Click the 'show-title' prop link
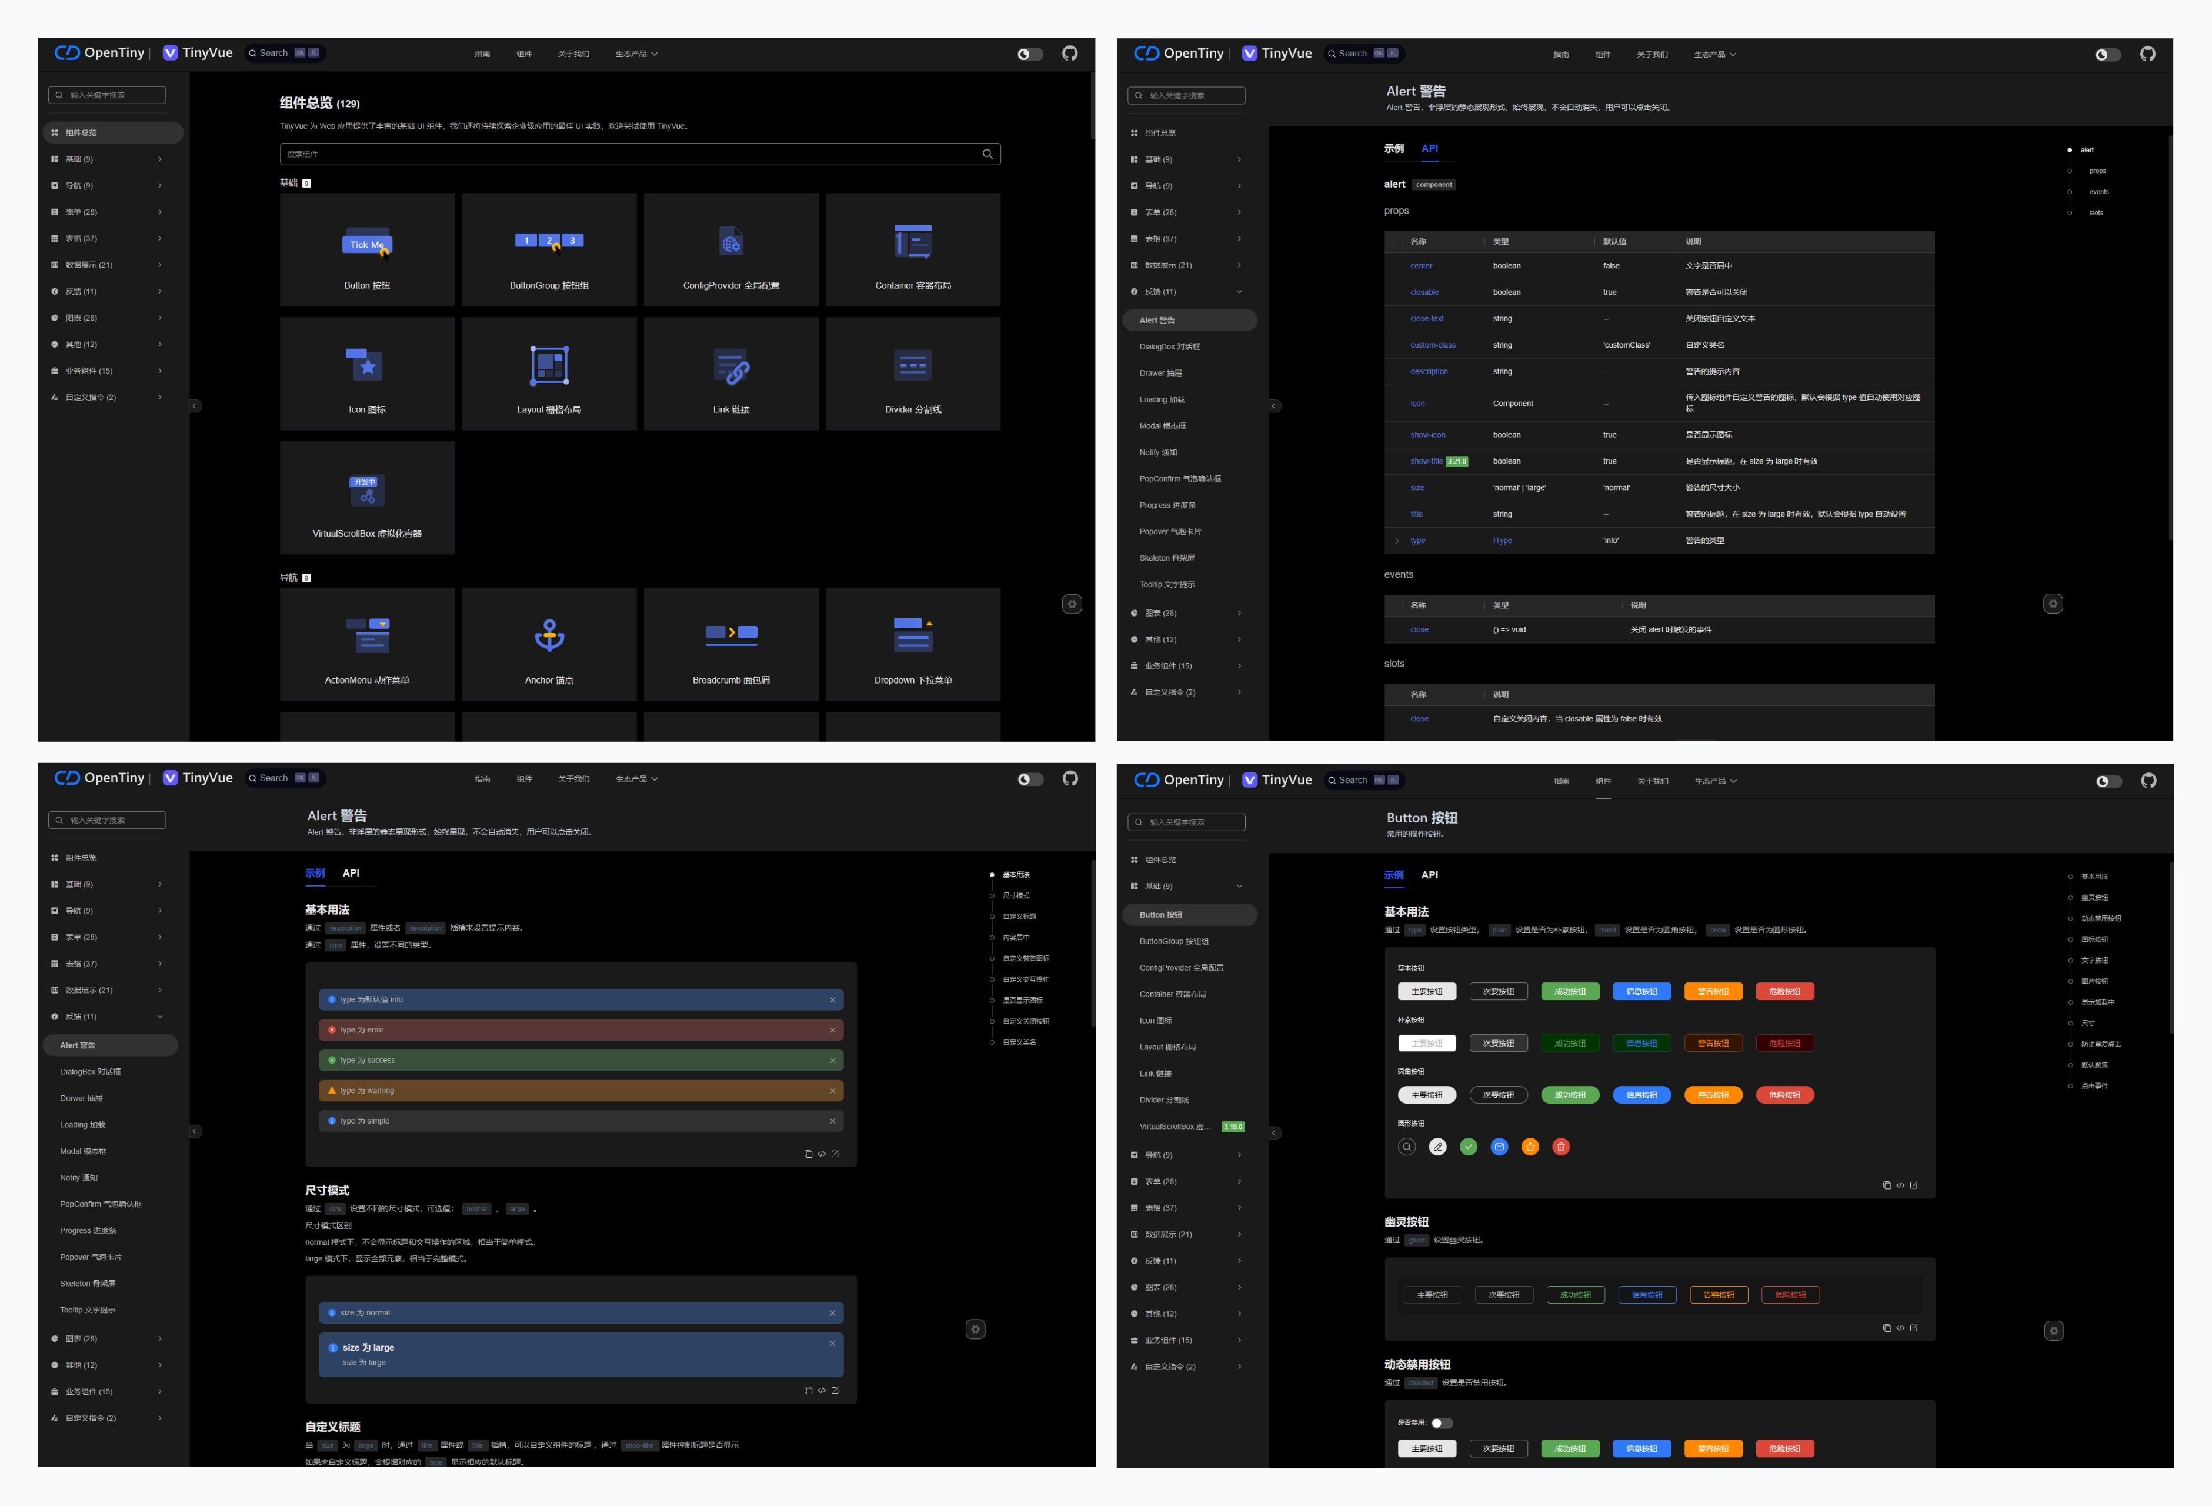The height and width of the screenshot is (1506, 2212). (1426, 462)
